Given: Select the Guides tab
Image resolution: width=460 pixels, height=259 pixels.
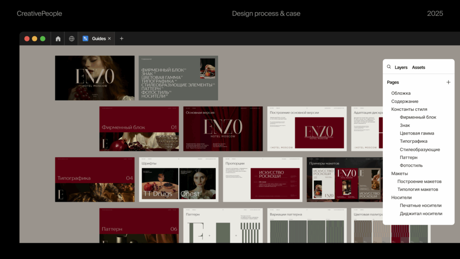Looking at the screenshot, I should (x=97, y=39).
